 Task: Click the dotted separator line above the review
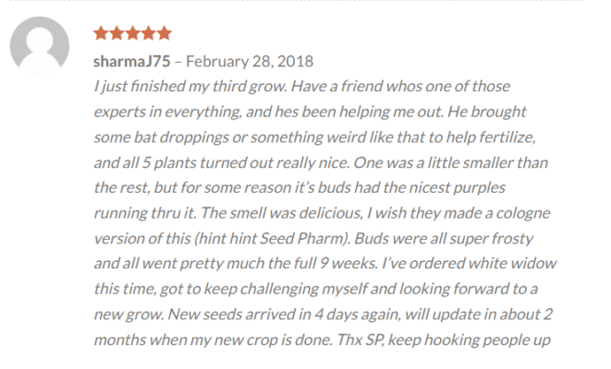click(x=296, y=1)
